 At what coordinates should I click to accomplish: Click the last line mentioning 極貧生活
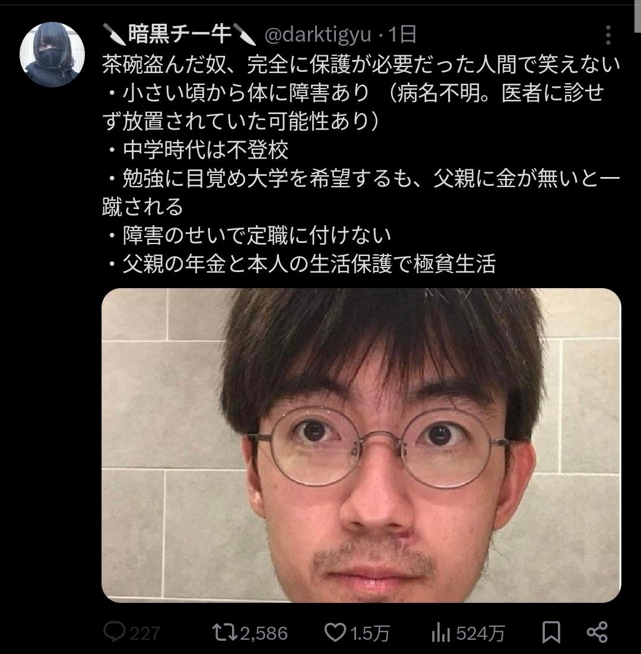point(300,264)
